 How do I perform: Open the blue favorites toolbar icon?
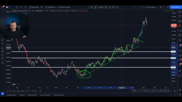3,93
